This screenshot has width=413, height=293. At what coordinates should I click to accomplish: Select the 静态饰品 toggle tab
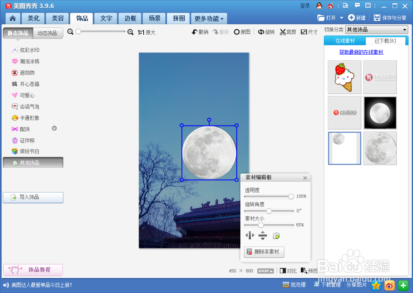[x=18, y=33]
